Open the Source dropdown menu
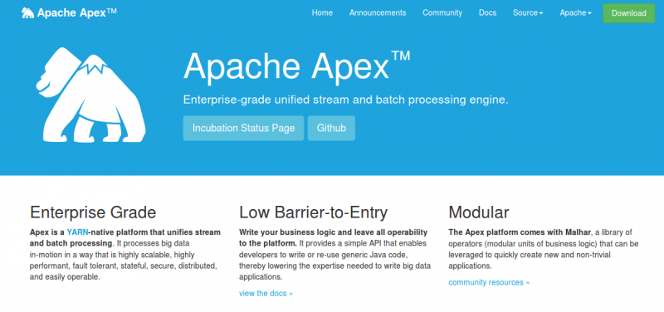Image resolution: width=664 pixels, height=312 pixels. 528,12
